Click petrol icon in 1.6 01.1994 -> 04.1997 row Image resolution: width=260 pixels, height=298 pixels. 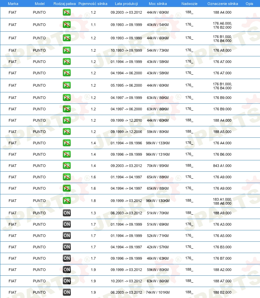(x=67, y=177)
